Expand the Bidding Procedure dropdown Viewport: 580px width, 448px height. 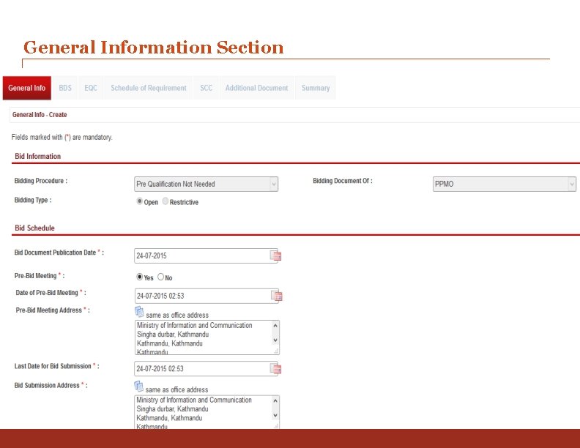274,184
